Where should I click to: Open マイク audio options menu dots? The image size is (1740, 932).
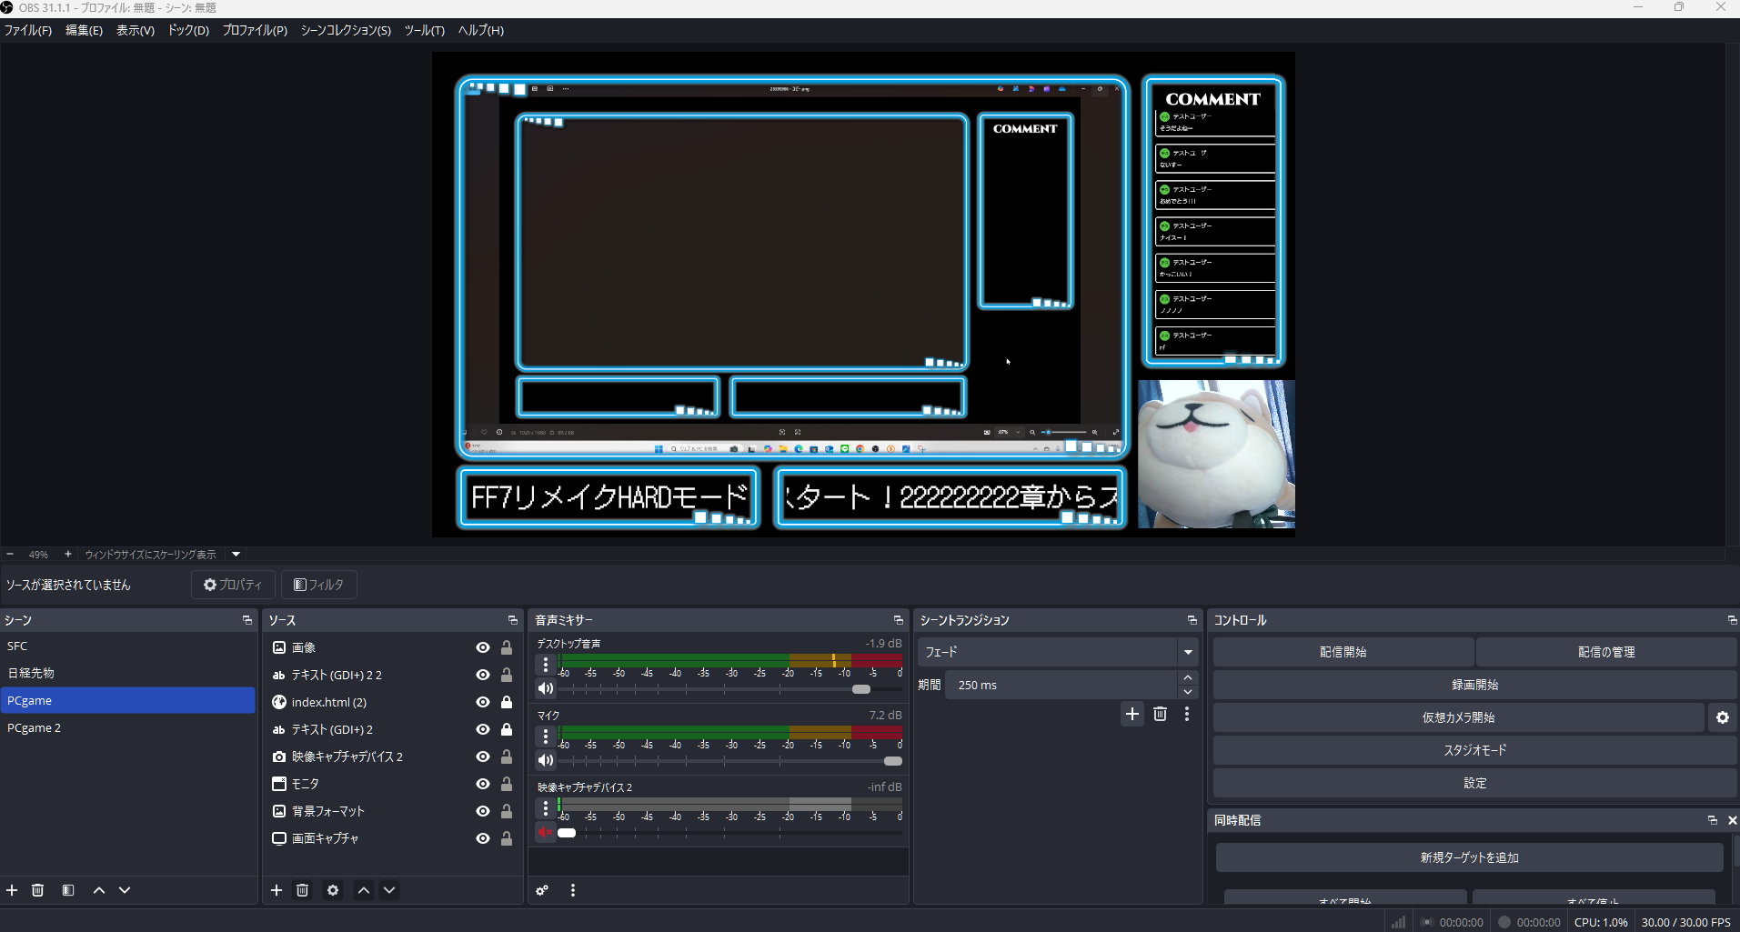(546, 737)
